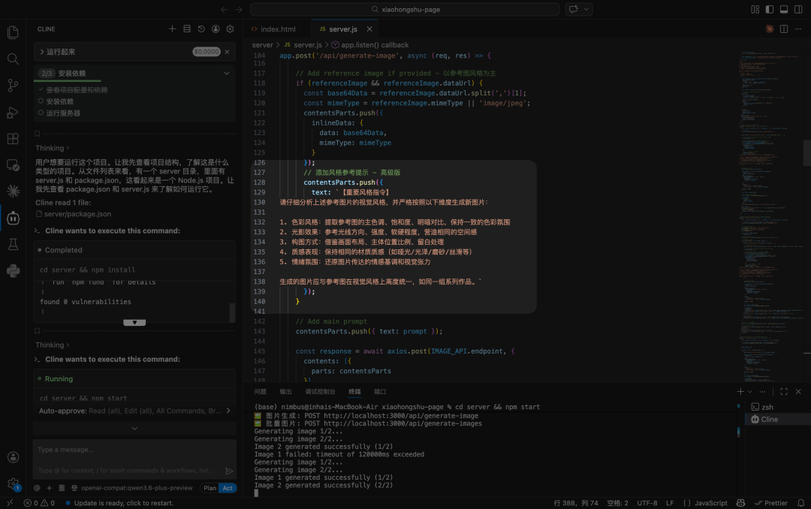Click checkmark beside 查看项目配置和依赖 item
Screen dimensions: 811x509
pyautogui.click(x=41, y=89)
